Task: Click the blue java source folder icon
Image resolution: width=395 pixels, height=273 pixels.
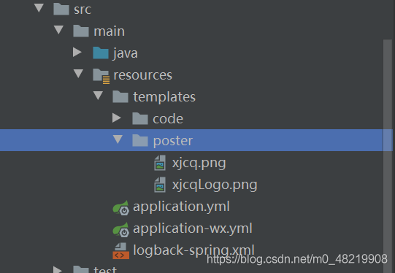Action: pos(101,53)
